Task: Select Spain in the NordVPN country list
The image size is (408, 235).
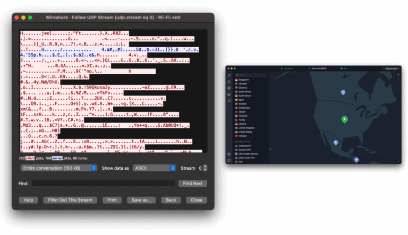Action: (240, 100)
